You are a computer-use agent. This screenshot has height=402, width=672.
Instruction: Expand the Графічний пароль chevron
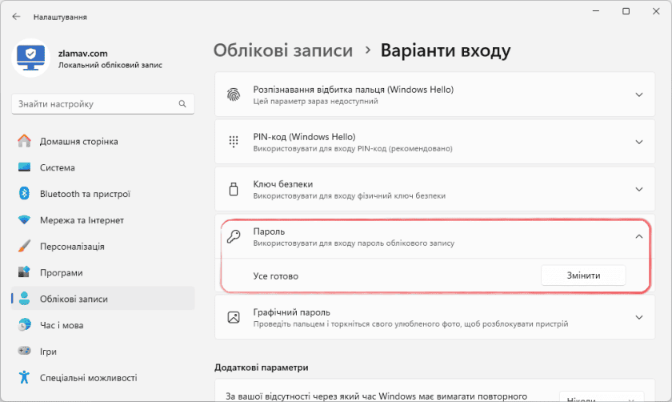click(639, 317)
